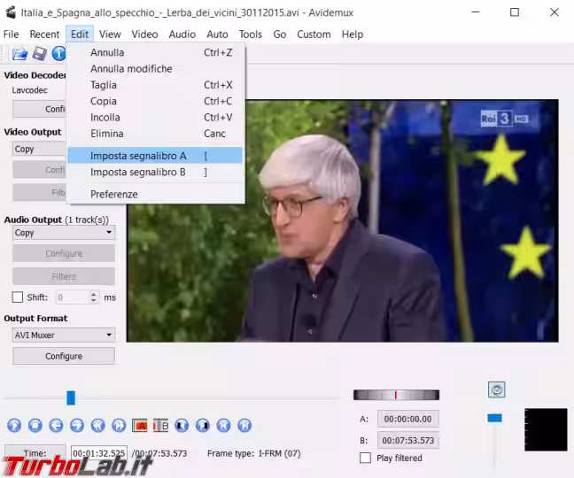Image resolution: width=574 pixels, height=478 pixels.
Task: Click the jog shuttle wheel control
Action: [x=396, y=395]
